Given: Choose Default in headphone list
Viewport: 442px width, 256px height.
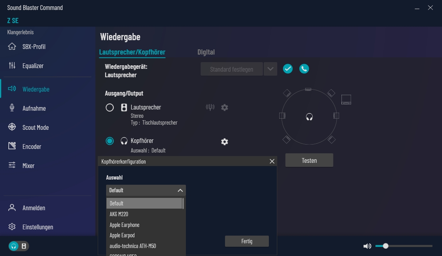Looking at the screenshot, I should click(x=144, y=203).
